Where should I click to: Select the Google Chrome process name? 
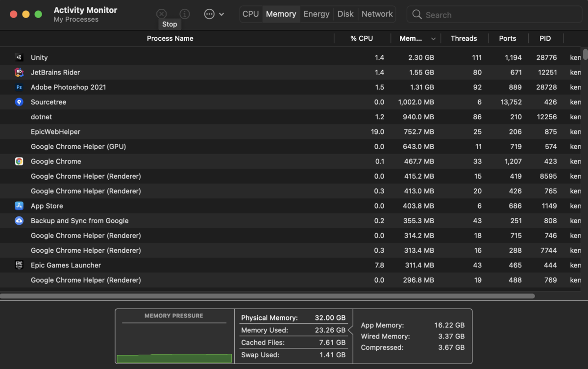pyautogui.click(x=56, y=161)
